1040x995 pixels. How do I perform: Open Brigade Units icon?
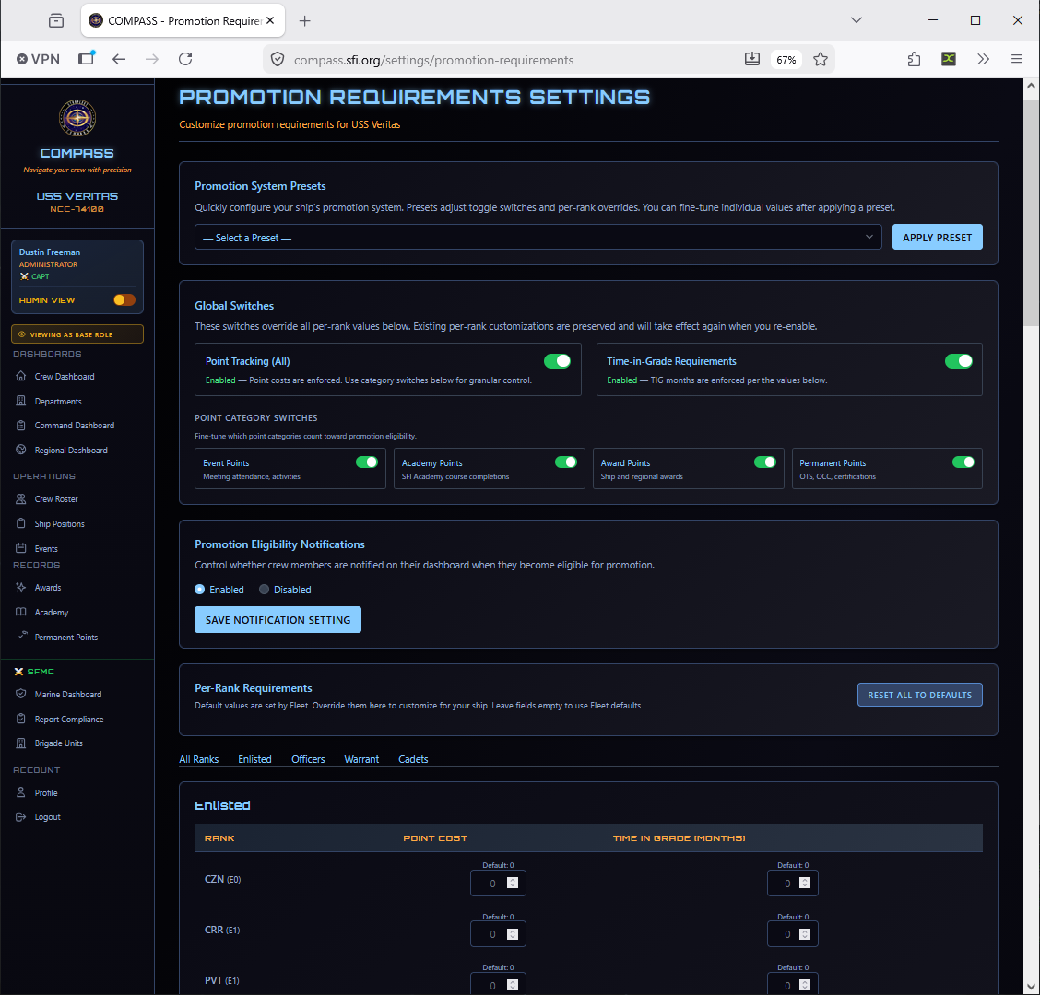tap(21, 743)
